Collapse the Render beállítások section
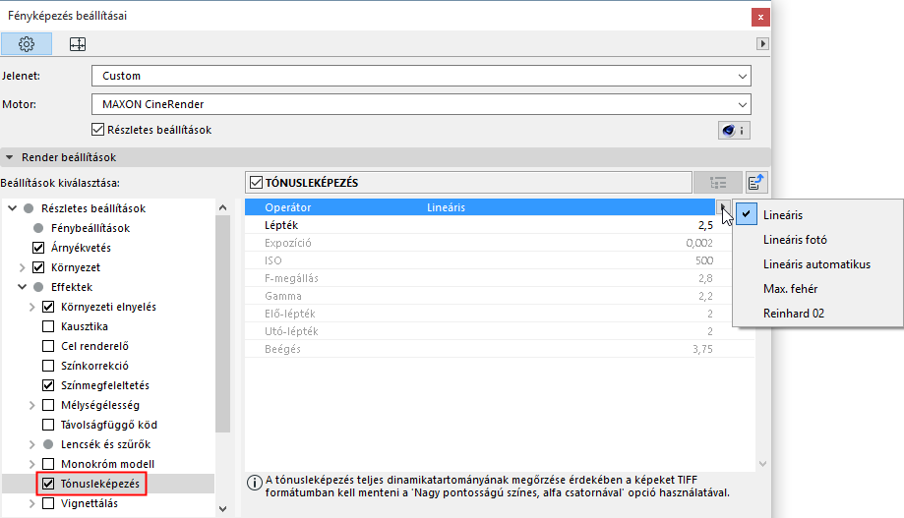 (9, 157)
